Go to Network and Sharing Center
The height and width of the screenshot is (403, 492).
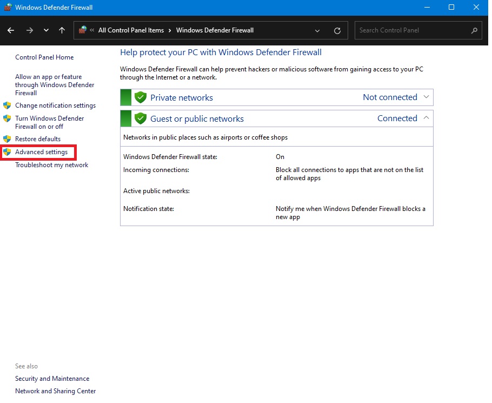55,391
